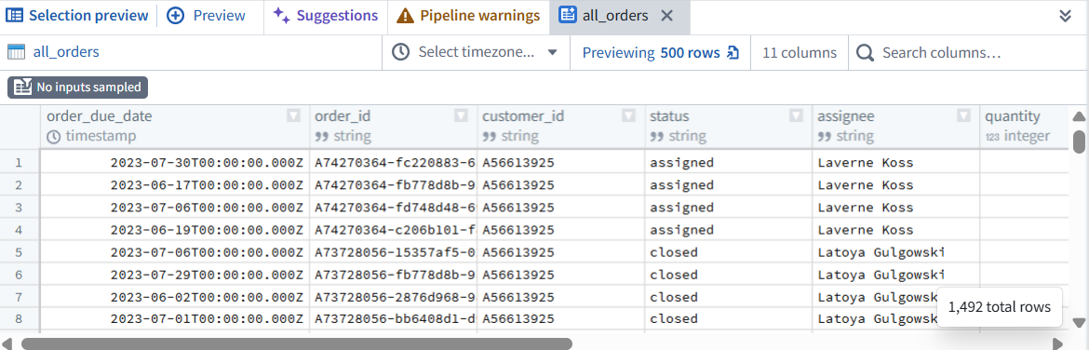Click cell 2023-06-19T00:00:00.000Z
The width and height of the screenshot is (1089, 350).
[174, 230]
